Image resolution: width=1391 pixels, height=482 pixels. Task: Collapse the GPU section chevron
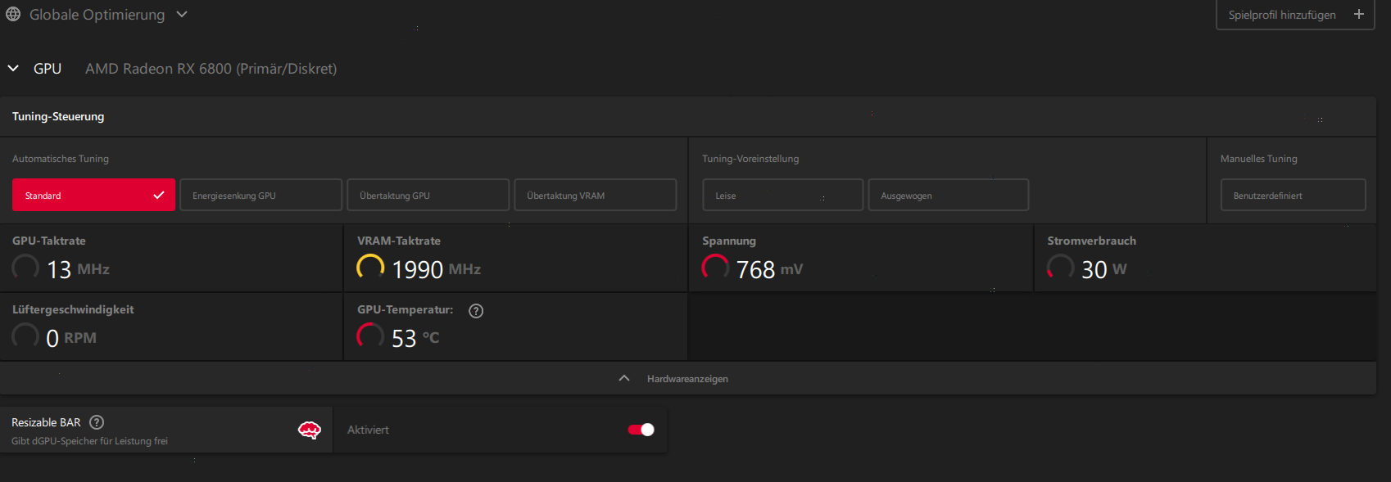(13, 69)
